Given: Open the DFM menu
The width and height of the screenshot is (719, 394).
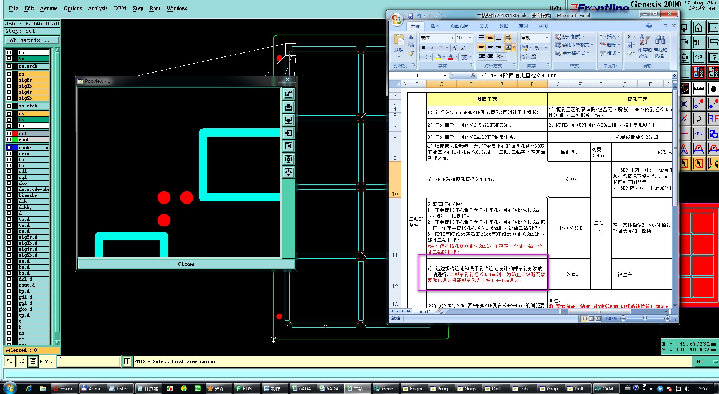Looking at the screenshot, I should 120,8.
